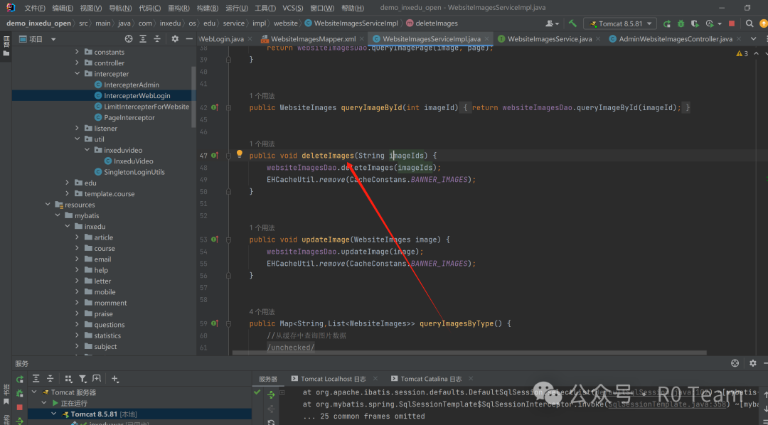Open the 文件(F) menu
Image resolution: width=768 pixels, height=425 pixels.
pos(35,8)
